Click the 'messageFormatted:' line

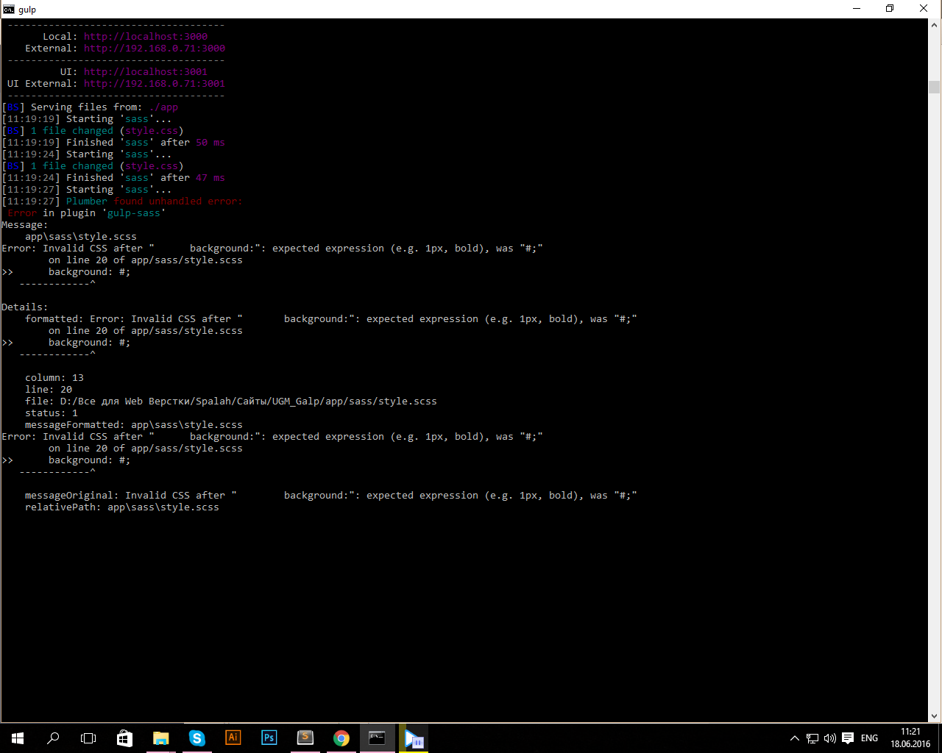coord(134,425)
